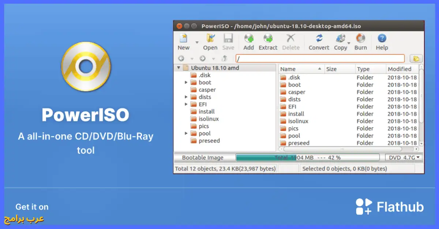This screenshot has height=229, width=439.
Task: Collapse the Ubuntu 18.10 amd tree root
Action: (x=179, y=68)
